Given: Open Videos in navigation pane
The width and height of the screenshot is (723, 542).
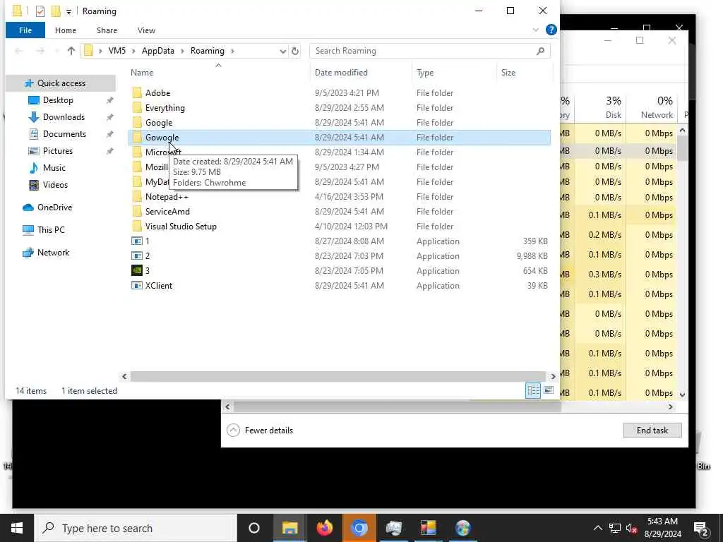Looking at the screenshot, I should pos(55,185).
